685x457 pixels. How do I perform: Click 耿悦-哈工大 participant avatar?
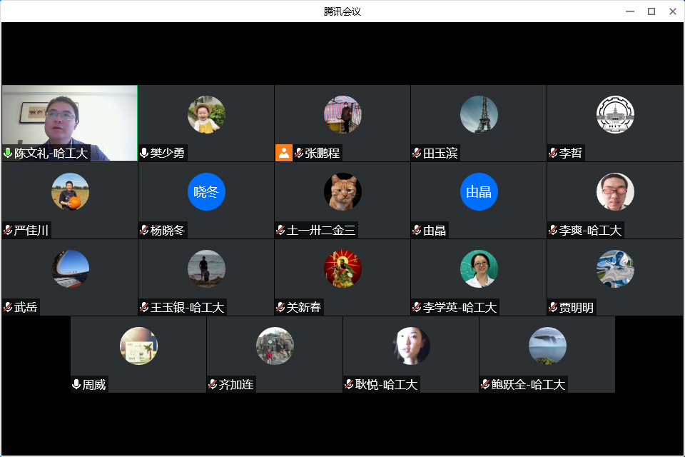pos(411,346)
